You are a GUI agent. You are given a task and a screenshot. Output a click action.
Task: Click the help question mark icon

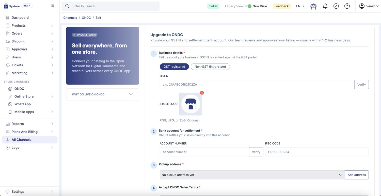[347, 6]
